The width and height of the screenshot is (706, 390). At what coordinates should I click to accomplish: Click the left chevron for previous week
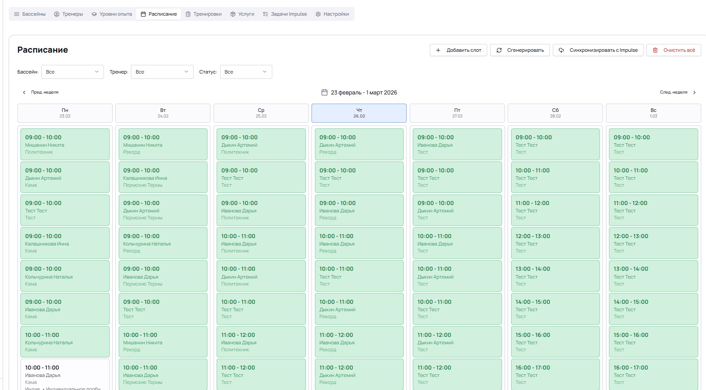pos(24,92)
